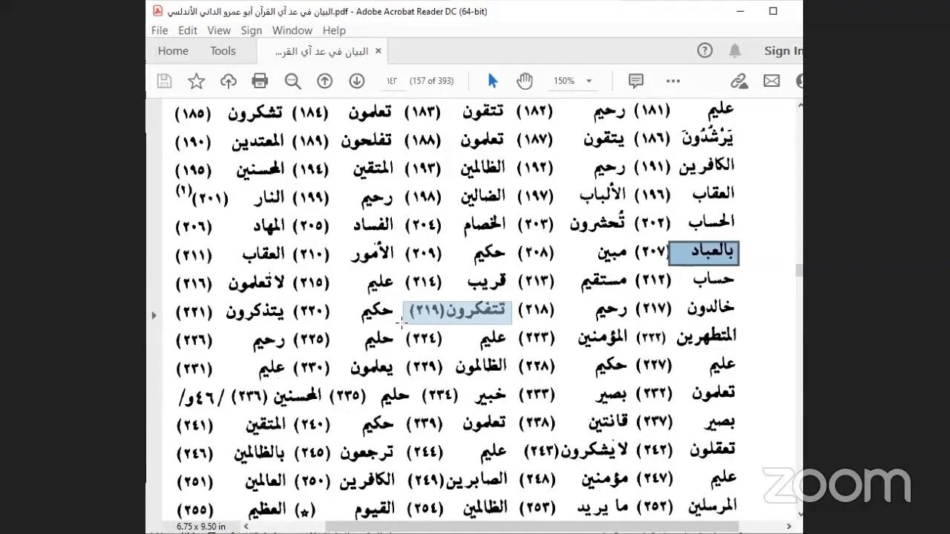Bookmark the file with the star icon

pos(196,81)
